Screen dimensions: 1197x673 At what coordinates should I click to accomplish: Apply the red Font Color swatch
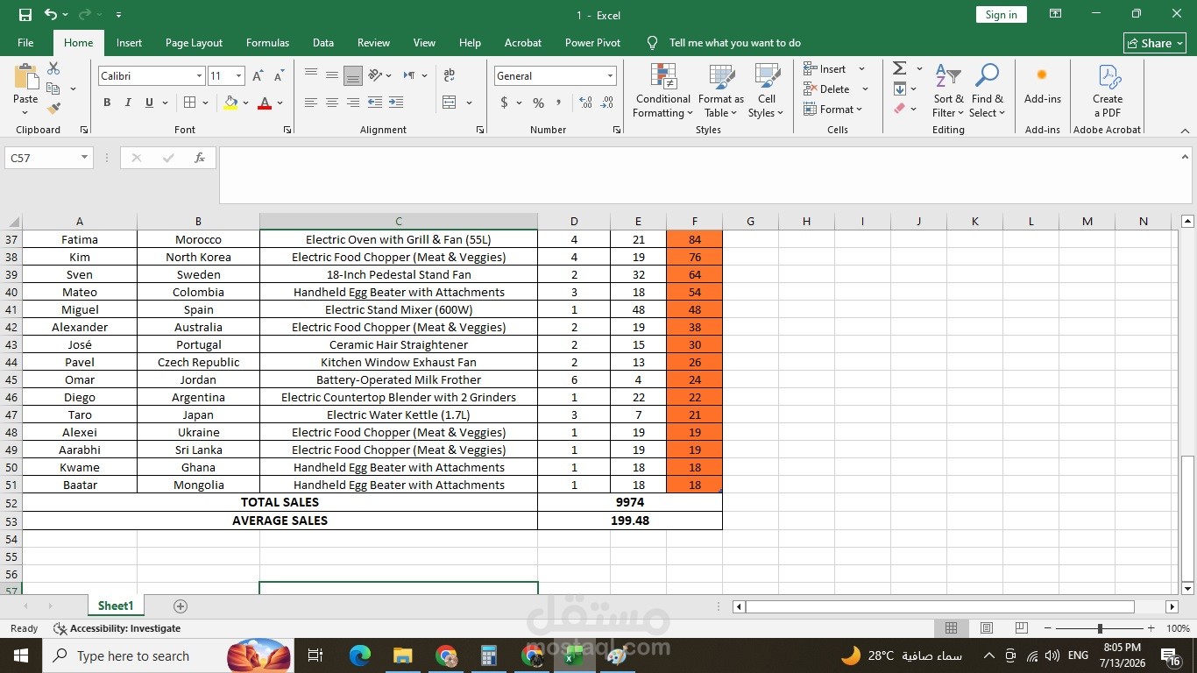[265, 103]
